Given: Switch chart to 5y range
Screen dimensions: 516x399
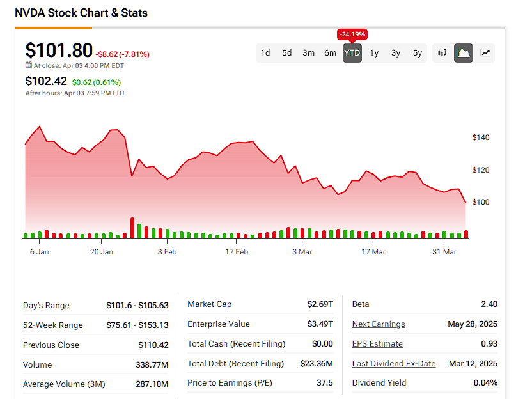Looking at the screenshot, I should (x=418, y=53).
